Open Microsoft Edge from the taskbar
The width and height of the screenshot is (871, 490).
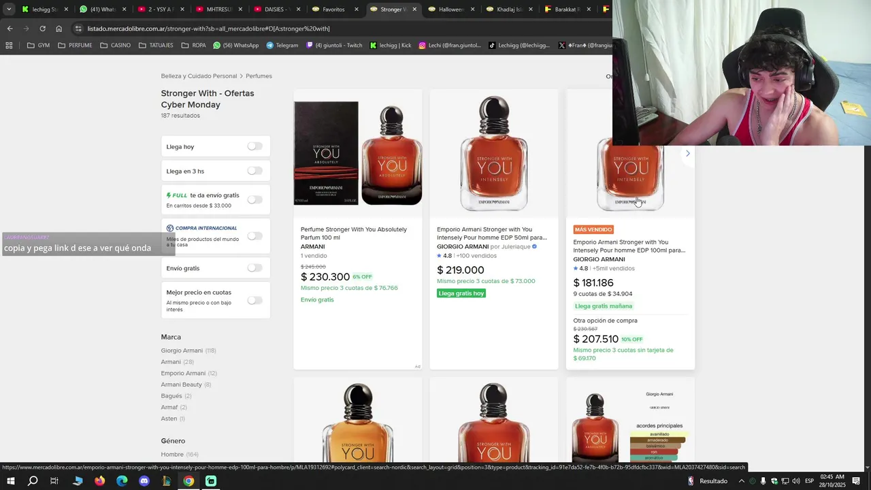click(122, 481)
